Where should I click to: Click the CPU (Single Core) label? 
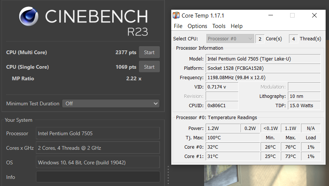(x=28, y=67)
